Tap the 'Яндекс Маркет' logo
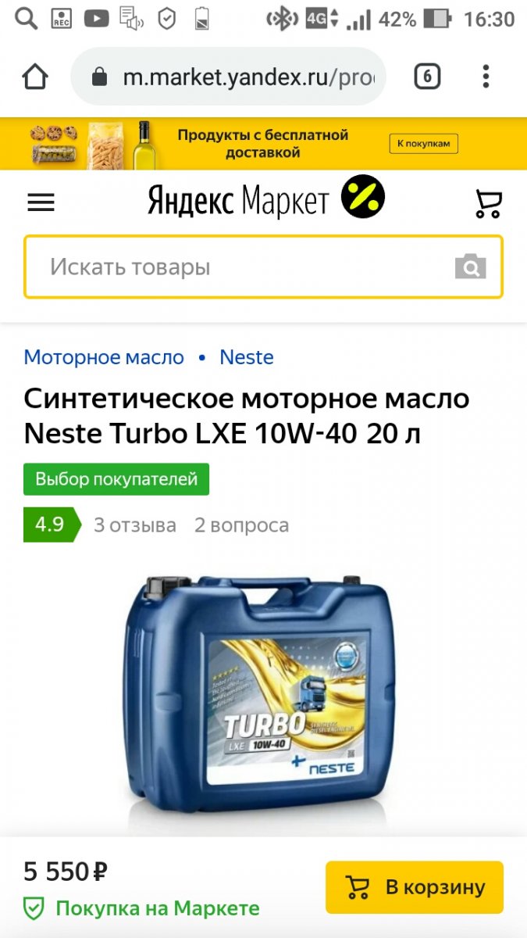The image size is (527, 938). coord(238,202)
